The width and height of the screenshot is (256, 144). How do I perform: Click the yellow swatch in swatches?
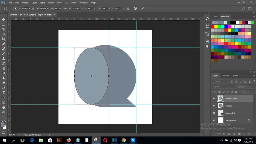[x=216, y=27]
